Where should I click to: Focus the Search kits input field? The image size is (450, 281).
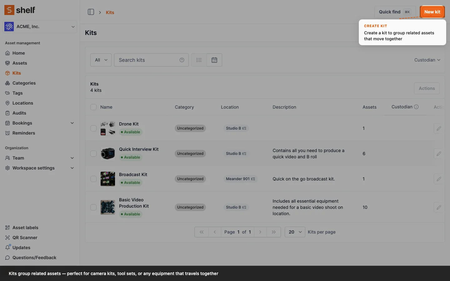pyautogui.click(x=147, y=60)
